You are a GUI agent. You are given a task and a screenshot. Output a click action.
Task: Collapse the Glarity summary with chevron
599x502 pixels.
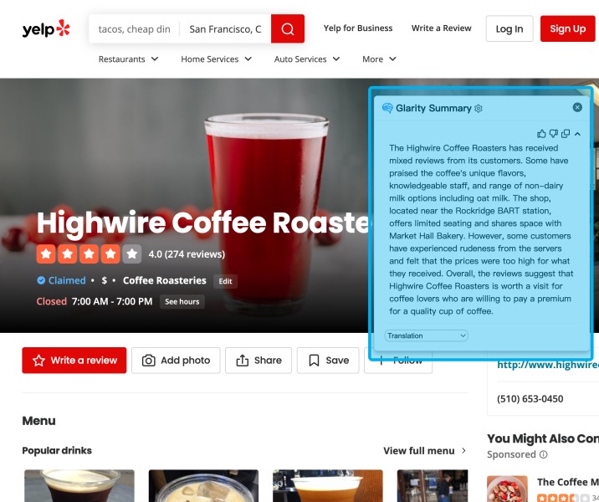pos(577,134)
